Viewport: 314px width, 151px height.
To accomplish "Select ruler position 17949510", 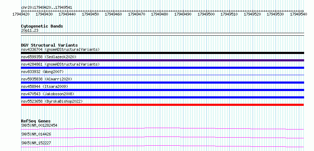I will (x=229, y=14).
